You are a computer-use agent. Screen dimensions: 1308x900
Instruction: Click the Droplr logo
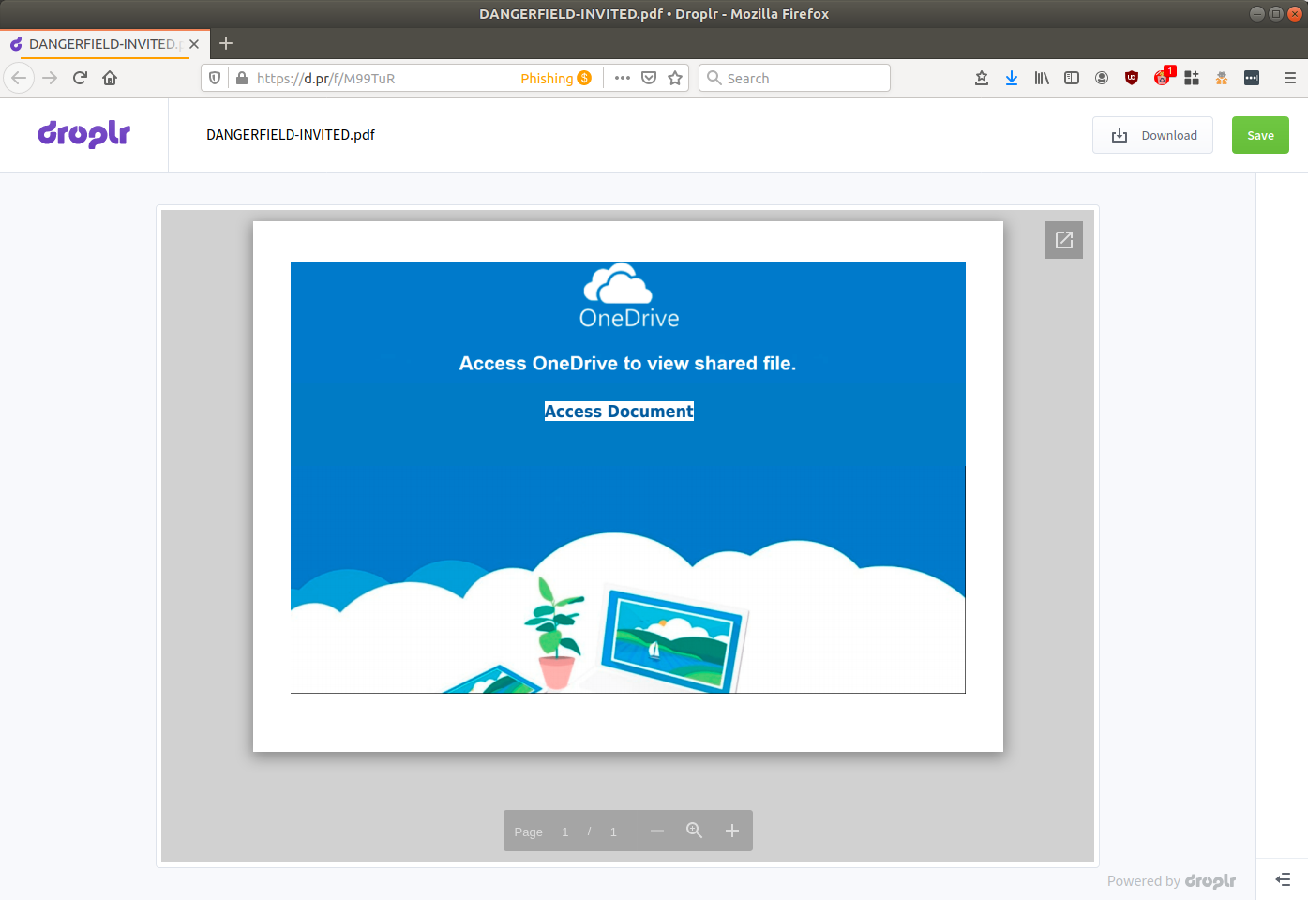point(83,134)
